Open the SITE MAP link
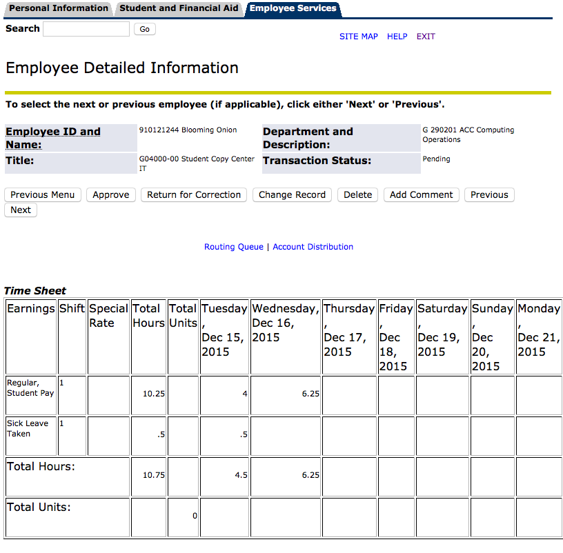 (x=358, y=37)
